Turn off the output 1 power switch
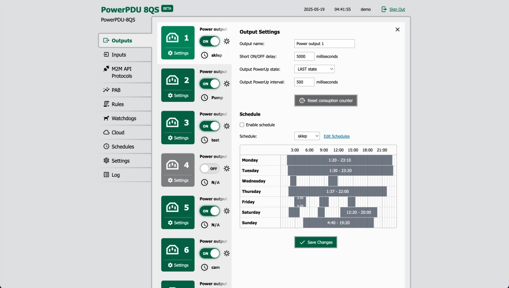 [x=209, y=42]
